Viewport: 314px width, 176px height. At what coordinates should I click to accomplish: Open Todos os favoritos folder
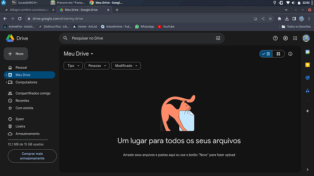[296, 27]
